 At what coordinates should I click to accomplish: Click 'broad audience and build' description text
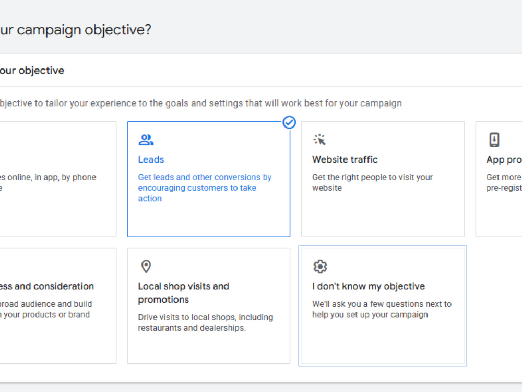pos(46,309)
